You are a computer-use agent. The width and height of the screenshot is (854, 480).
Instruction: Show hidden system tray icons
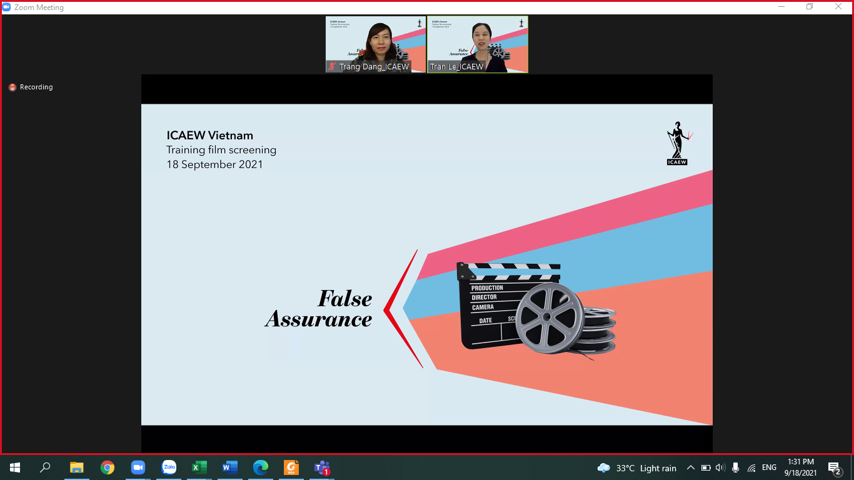click(x=691, y=467)
